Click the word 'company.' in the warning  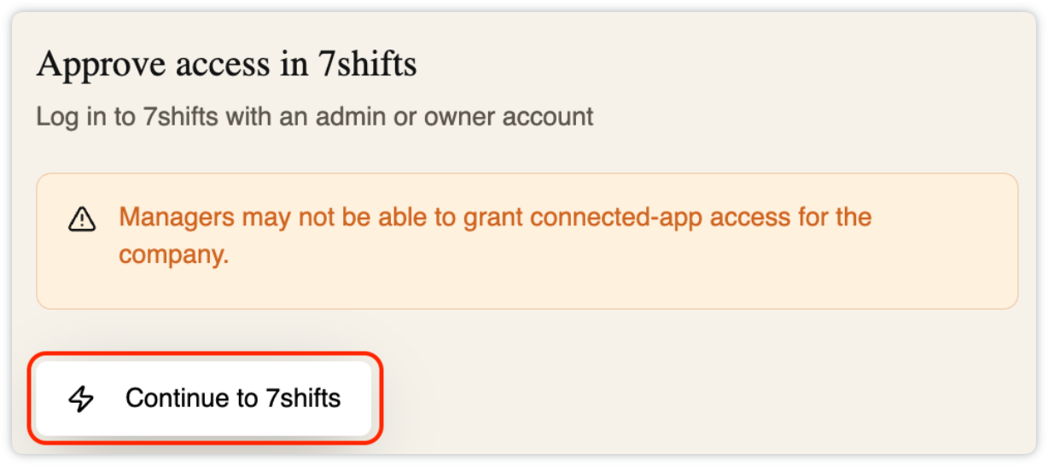pos(174,255)
